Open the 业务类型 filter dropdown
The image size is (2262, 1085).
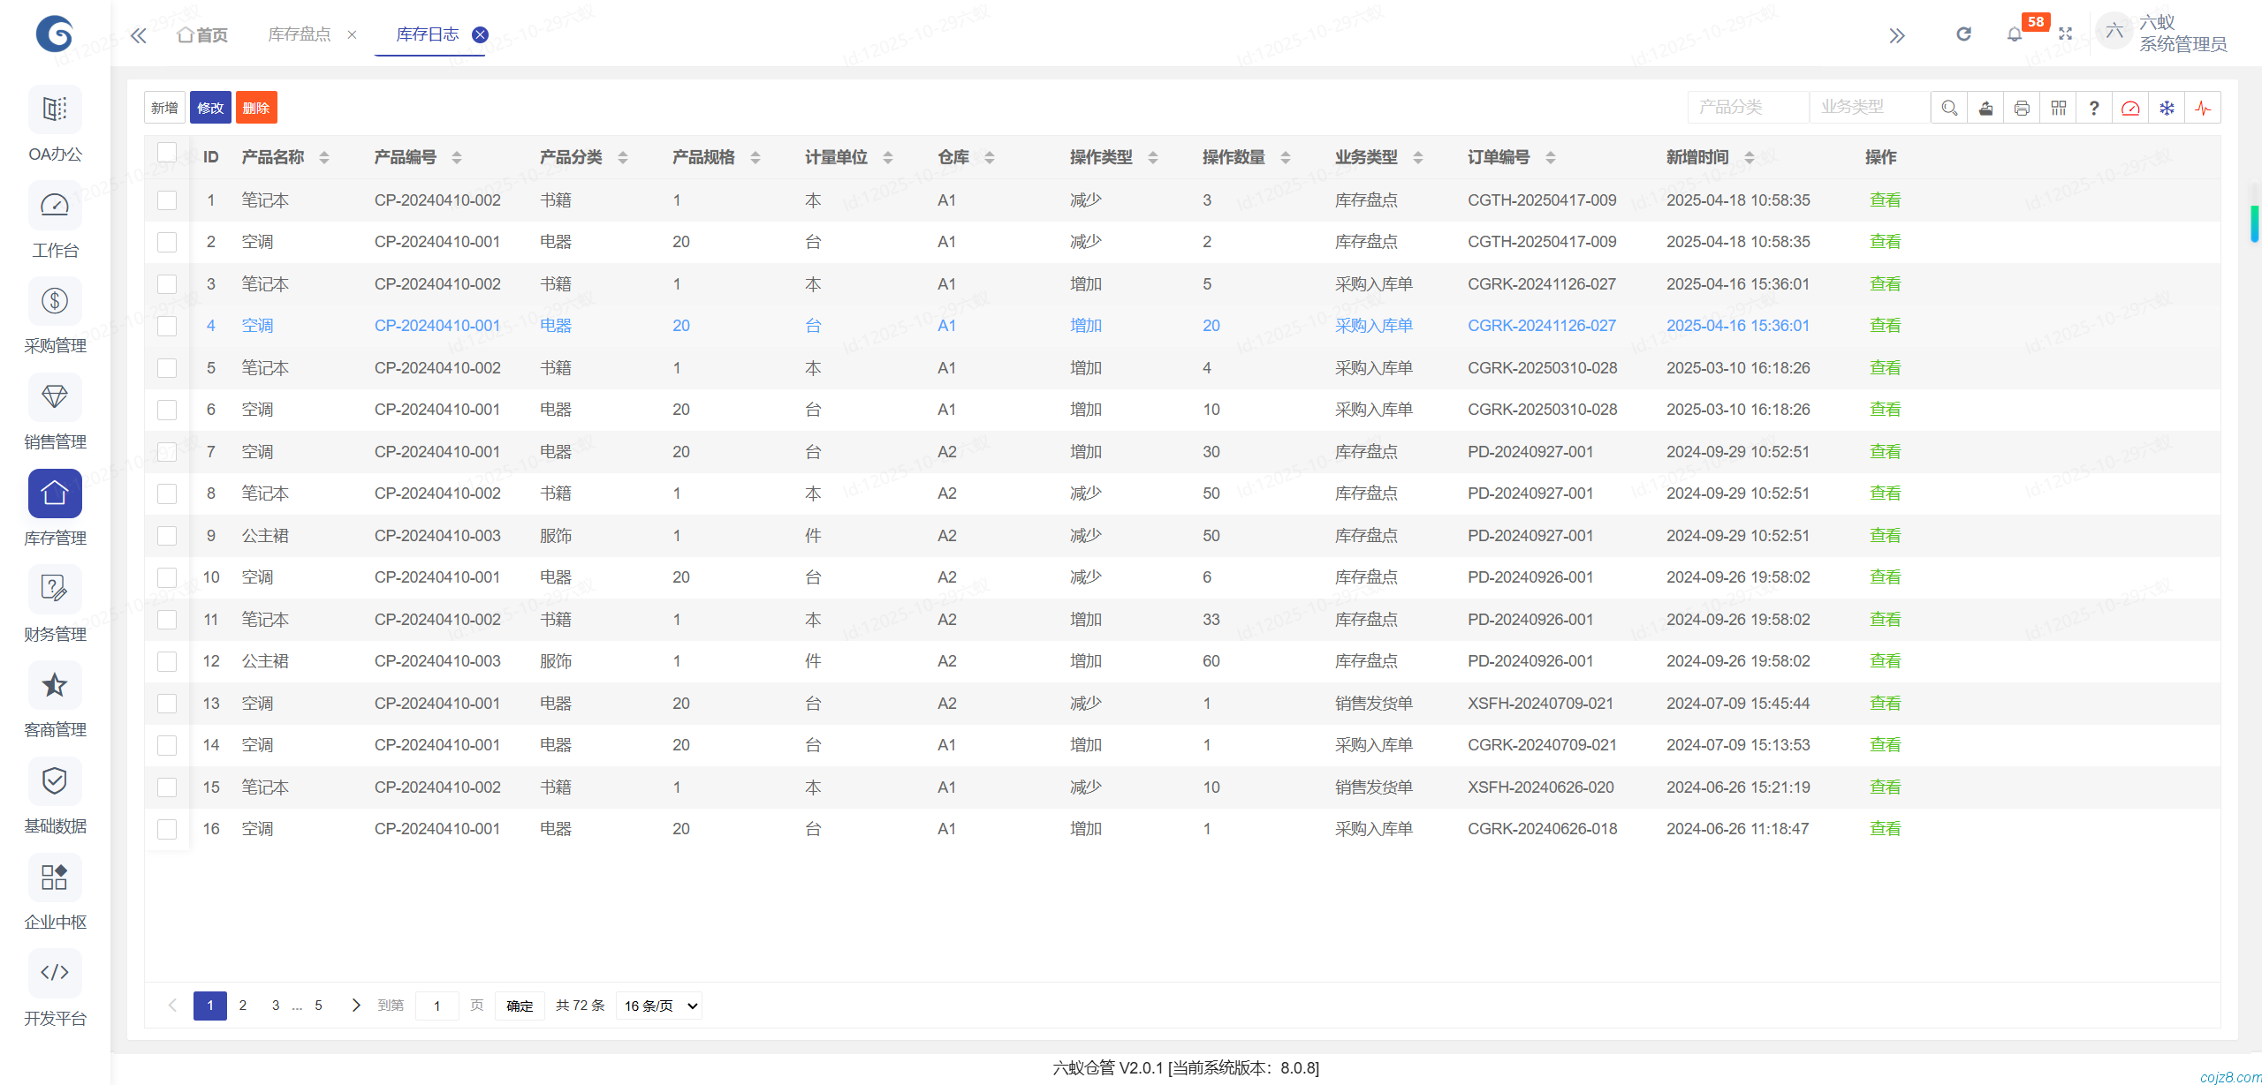(1869, 108)
